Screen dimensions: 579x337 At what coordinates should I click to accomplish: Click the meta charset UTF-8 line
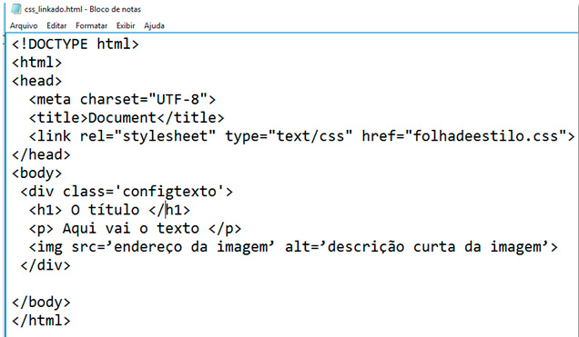tap(122, 99)
